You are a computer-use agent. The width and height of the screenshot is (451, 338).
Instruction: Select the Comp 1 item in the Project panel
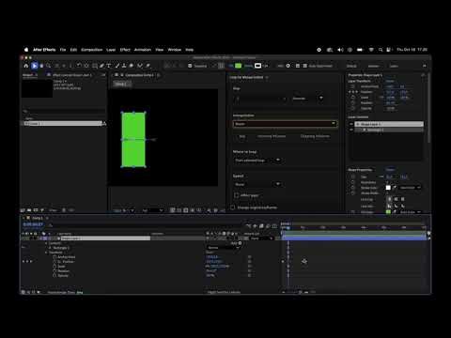[63, 124]
